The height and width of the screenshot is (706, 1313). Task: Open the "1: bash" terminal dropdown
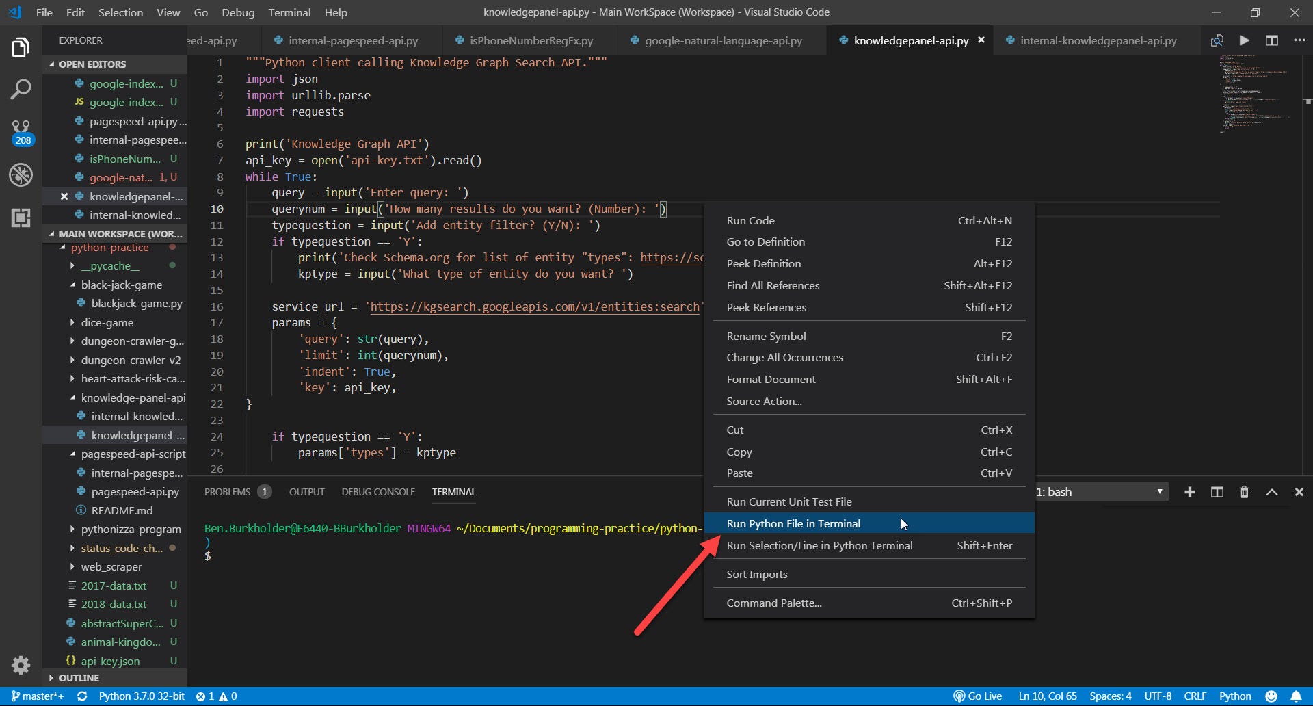tap(1101, 491)
